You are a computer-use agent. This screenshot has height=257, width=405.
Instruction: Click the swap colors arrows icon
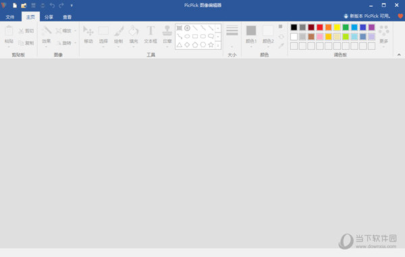tap(281, 36)
